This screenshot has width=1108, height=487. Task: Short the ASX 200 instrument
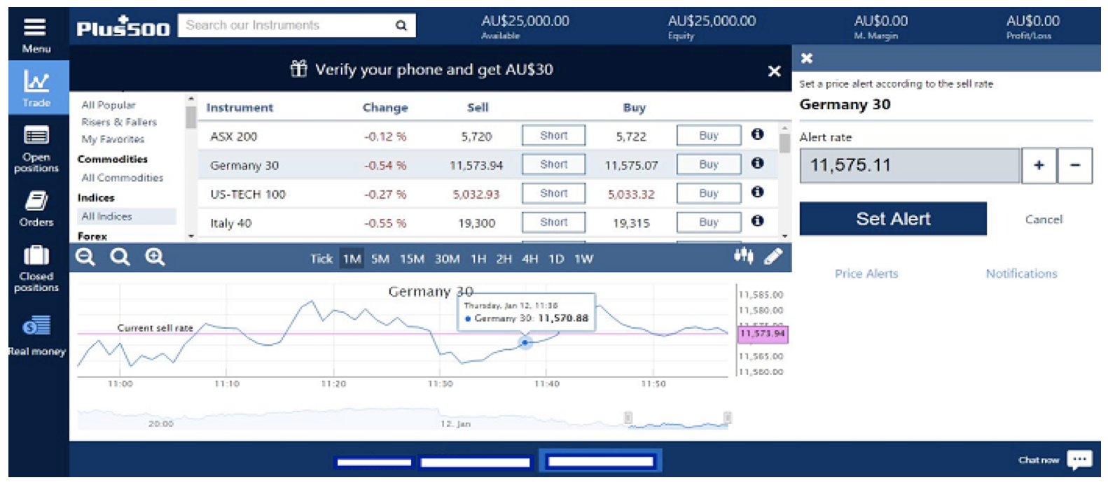(x=553, y=136)
